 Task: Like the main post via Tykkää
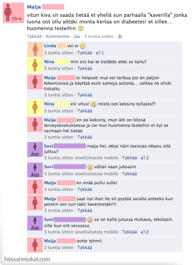(34, 36)
